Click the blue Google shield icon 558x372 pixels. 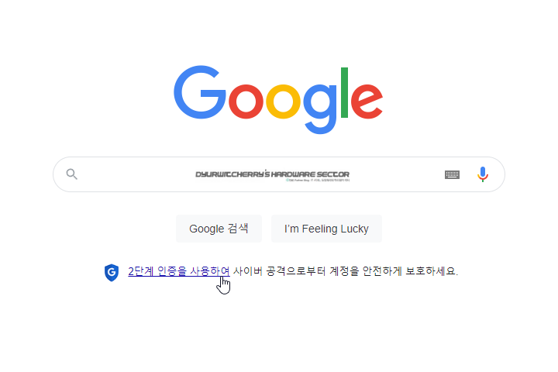pos(112,273)
